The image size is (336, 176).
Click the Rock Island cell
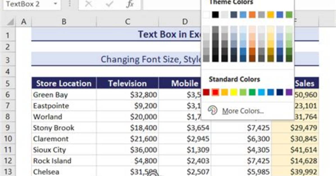(64, 161)
